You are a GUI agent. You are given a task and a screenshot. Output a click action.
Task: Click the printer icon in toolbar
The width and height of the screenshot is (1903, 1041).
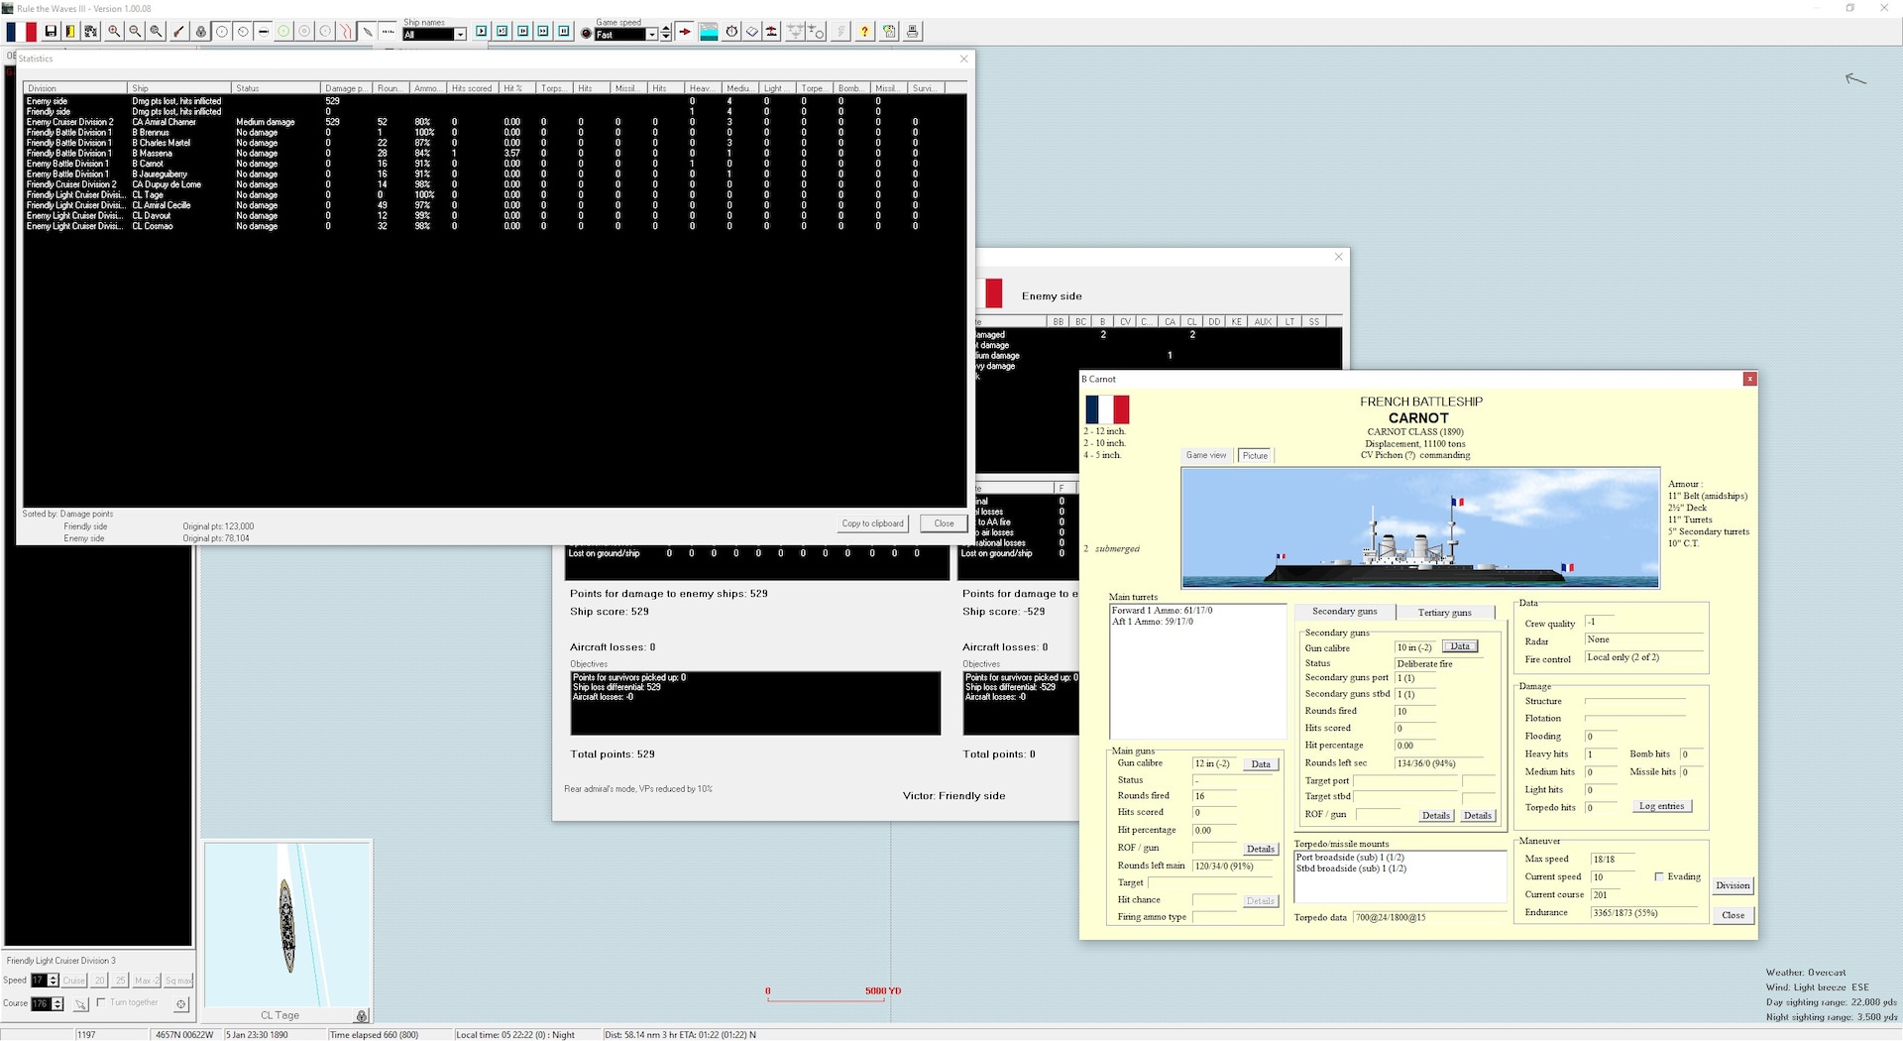click(x=913, y=32)
